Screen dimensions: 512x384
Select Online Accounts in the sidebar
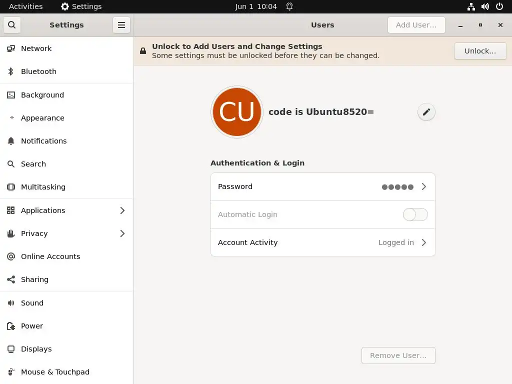tap(66, 256)
